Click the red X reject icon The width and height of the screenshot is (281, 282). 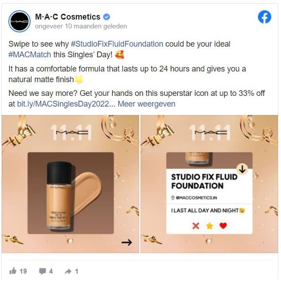click(x=195, y=226)
